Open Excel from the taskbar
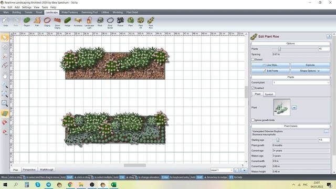 [114, 184]
